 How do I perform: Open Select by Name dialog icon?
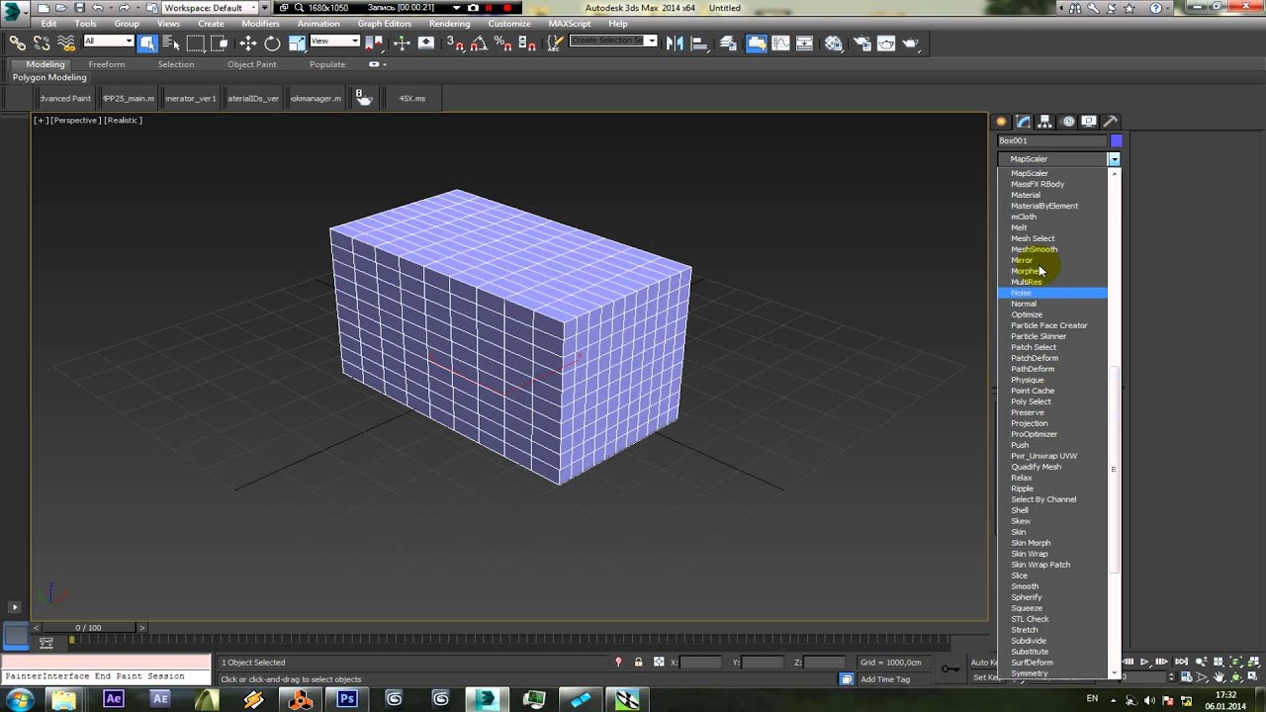pos(171,43)
